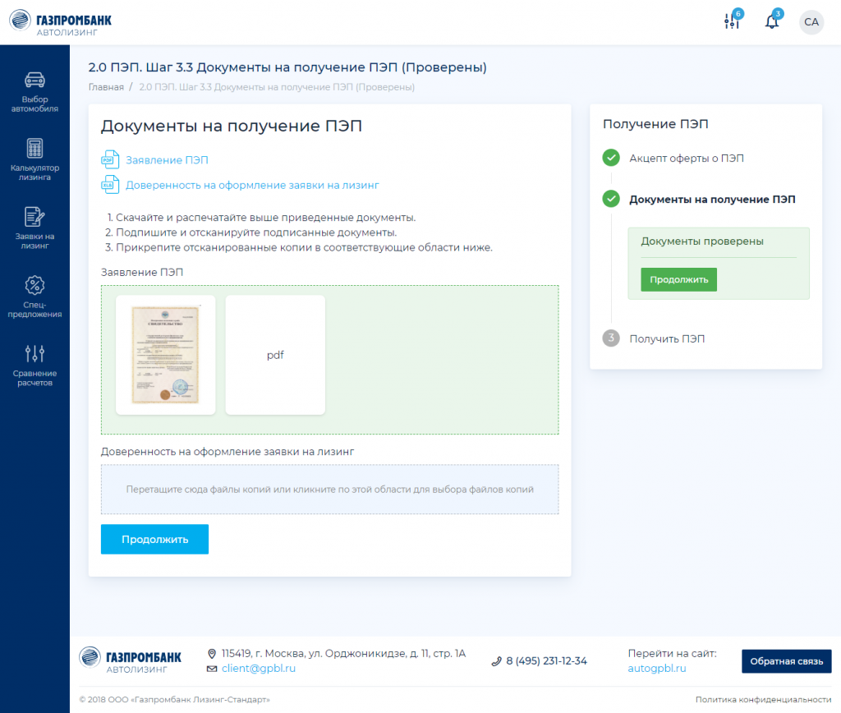The image size is (841, 713).
Task: Click the percent badge icon for Спец-предложения
Action: click(x=34, y=285)
